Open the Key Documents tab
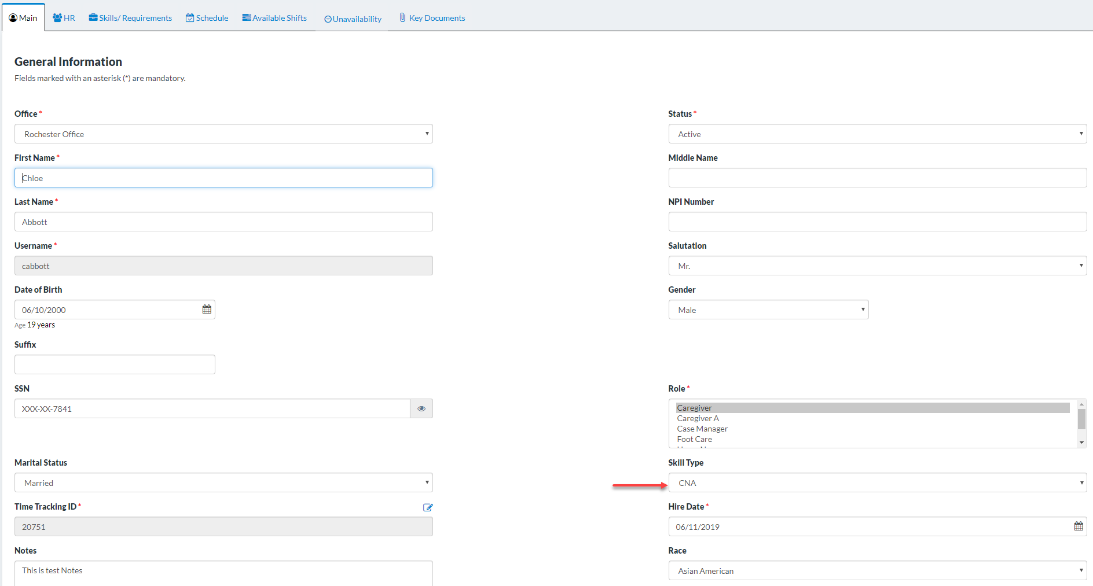Screen dimensions: 1093x586 coord(432,18)
